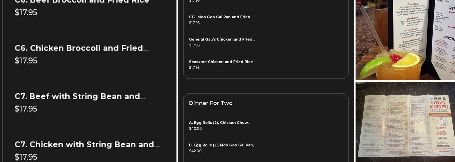Choose C7. Chicken with String Bean item
Screen dimensions: 455x162
coord(87,145)
